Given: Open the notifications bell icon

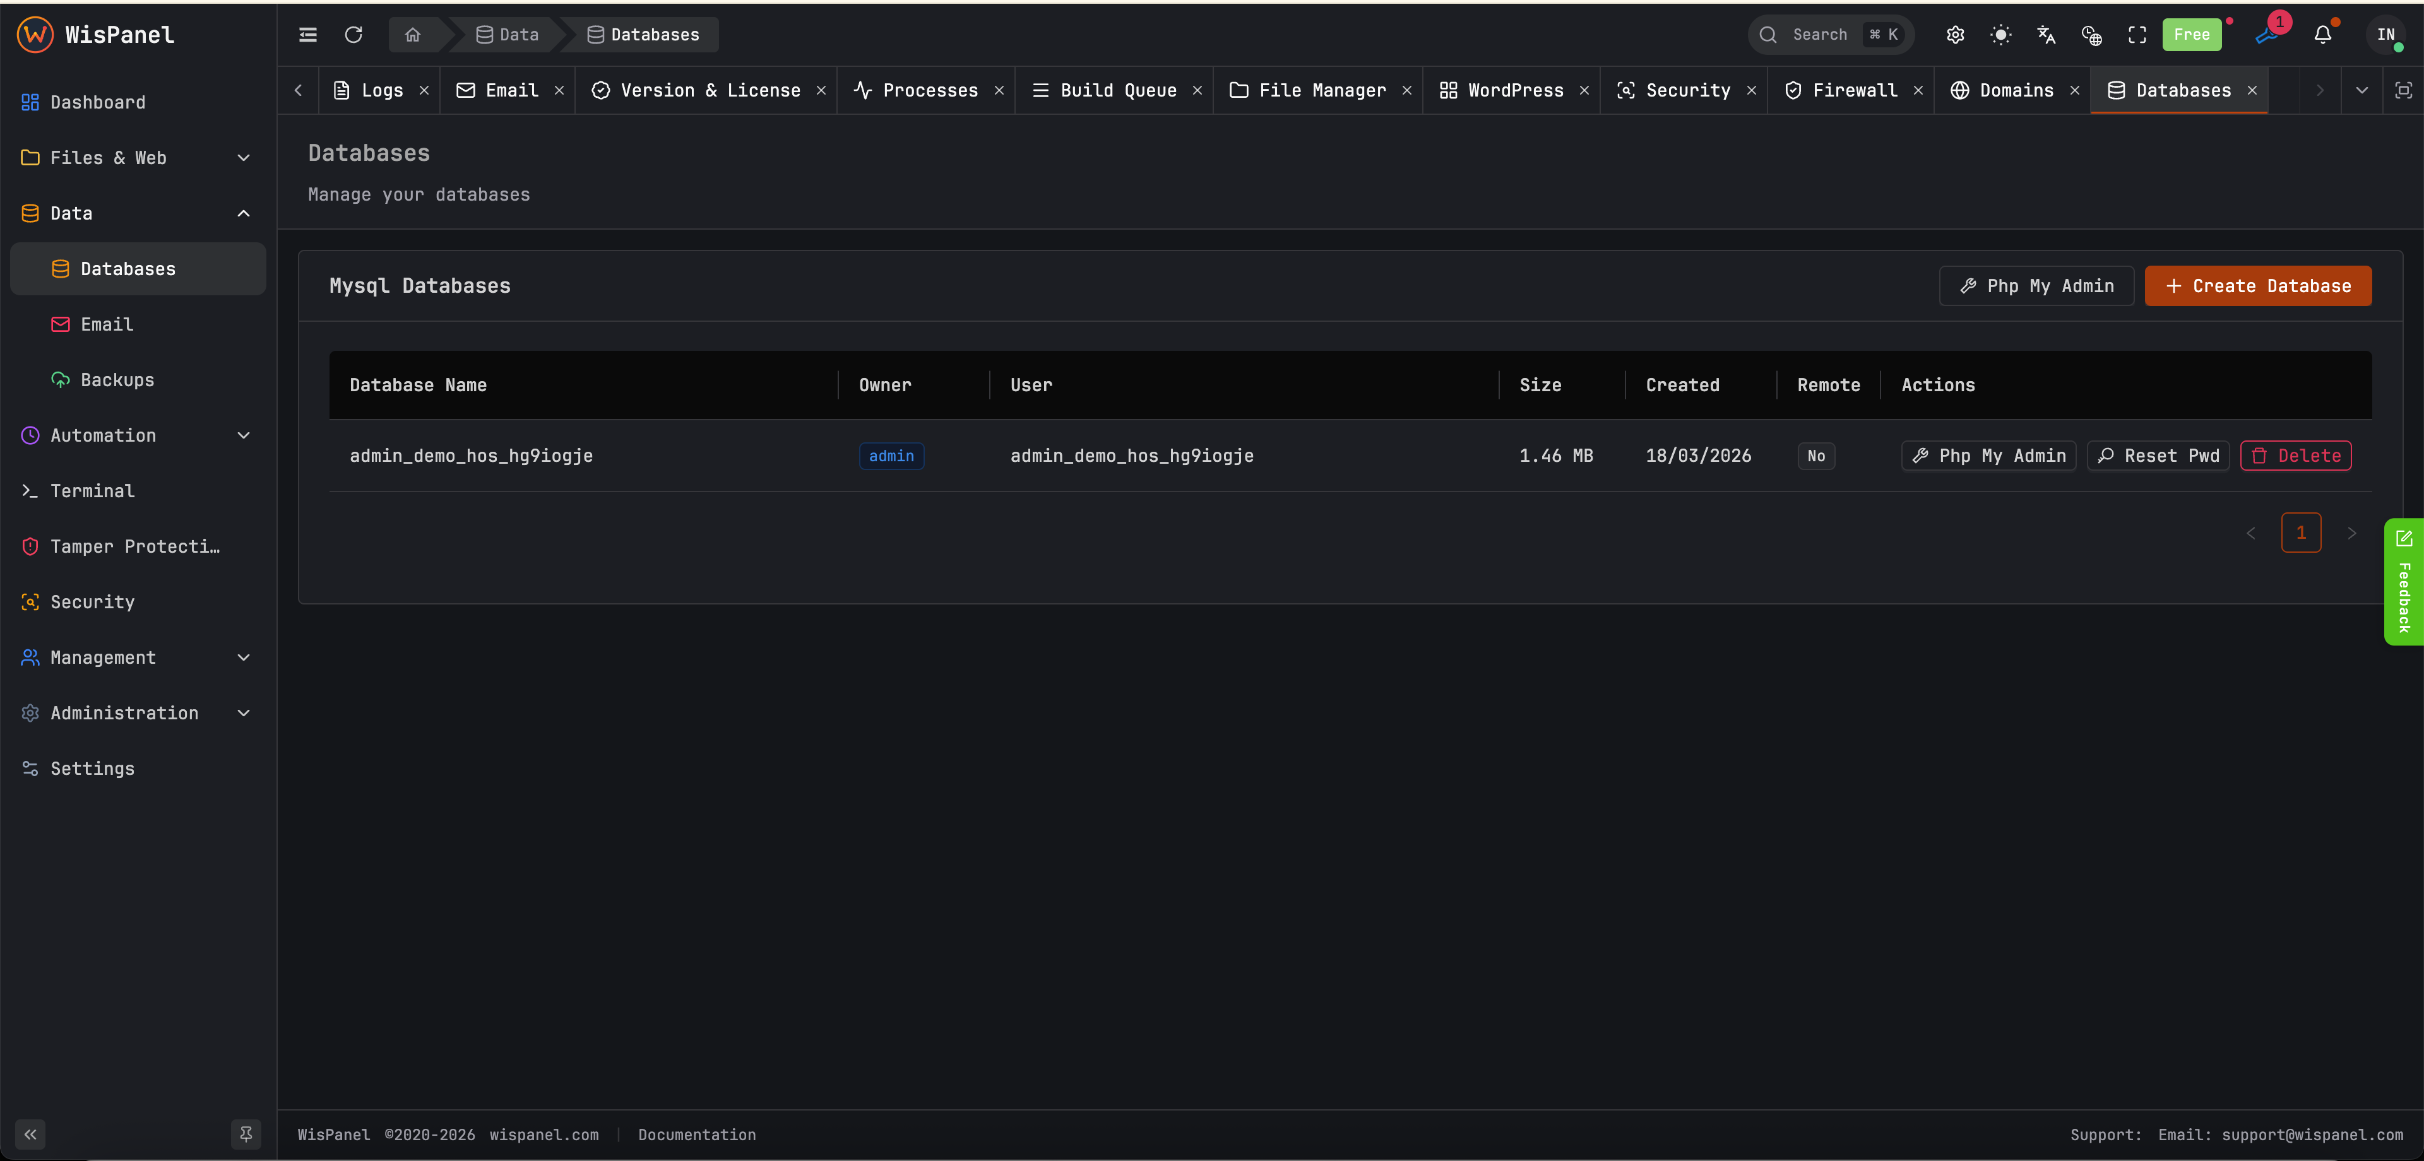Looking at the screenshot, I should (2322, 35).
